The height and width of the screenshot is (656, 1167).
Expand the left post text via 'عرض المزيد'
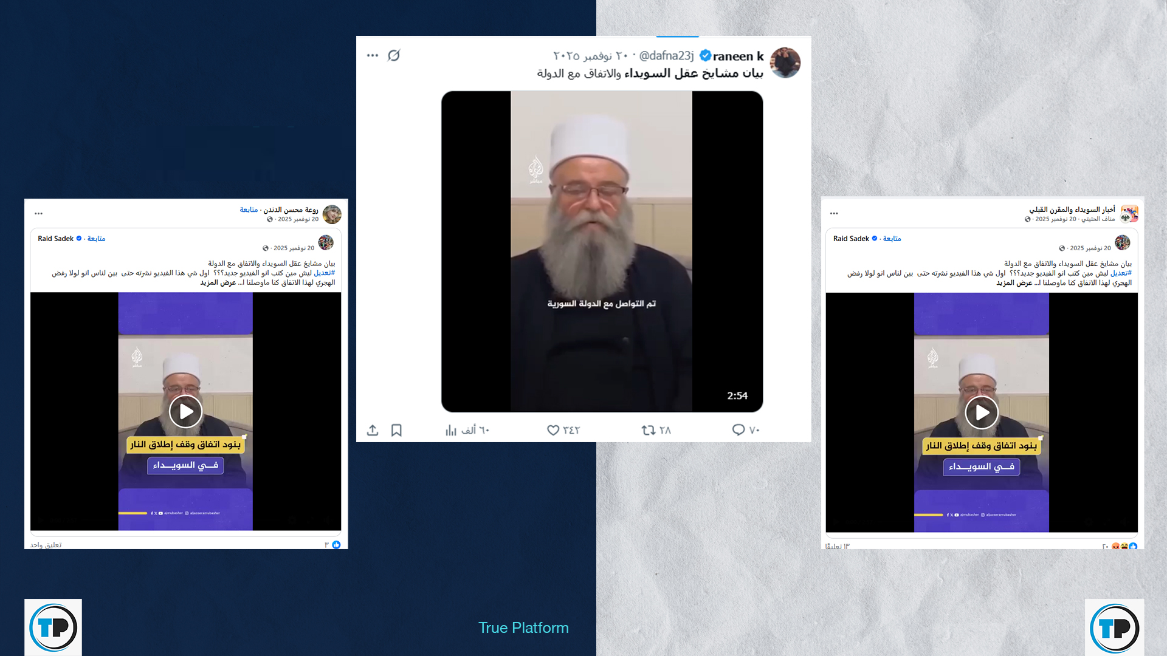click(x=218, y=282)
